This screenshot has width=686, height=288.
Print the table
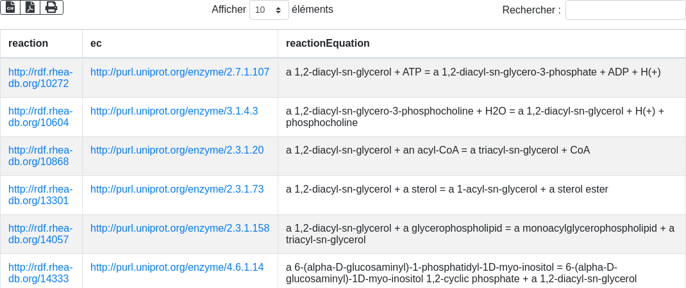[x=51, y=7]
